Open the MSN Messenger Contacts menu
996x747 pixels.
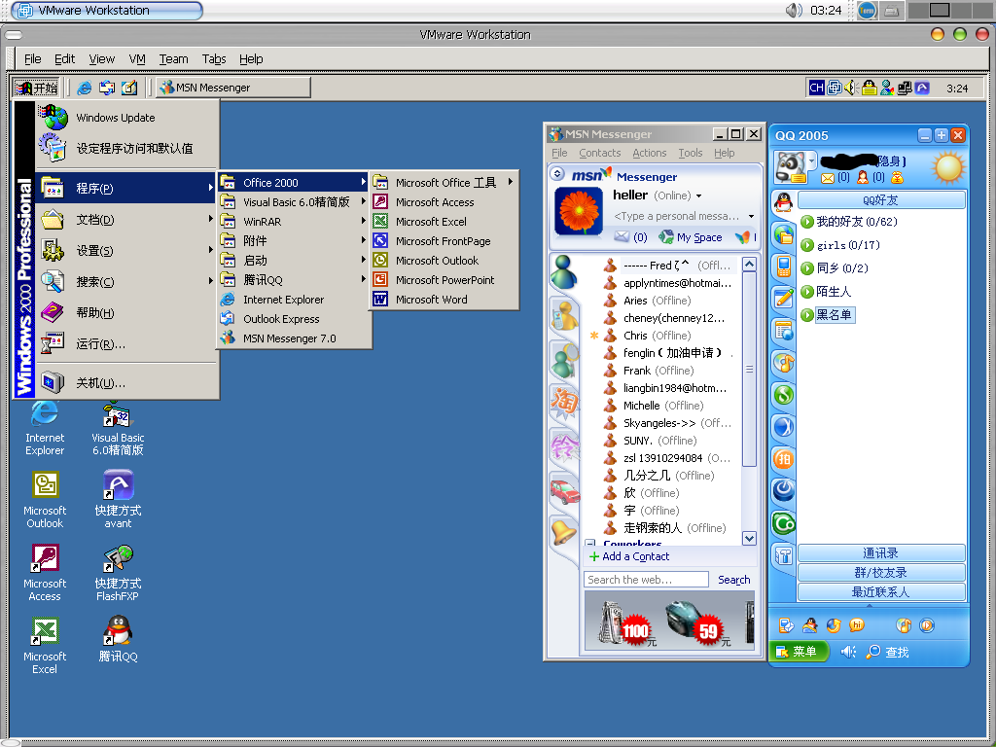pos(599,153)
